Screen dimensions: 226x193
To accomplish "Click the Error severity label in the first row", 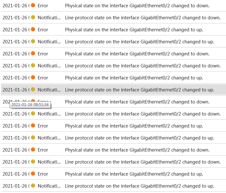I will pos(43,6).
